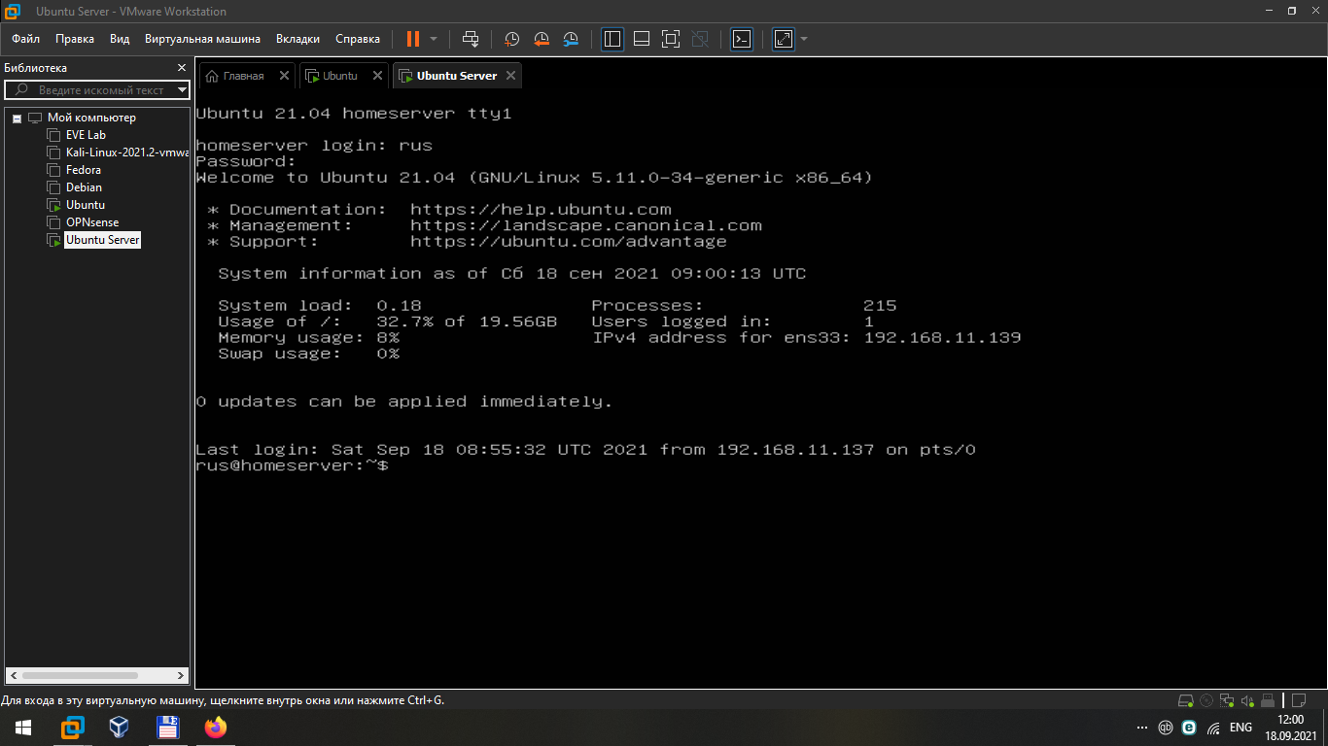Open the clock showing 12:00 18.09.2021
1328x746 pixels.
[1290, 728]
